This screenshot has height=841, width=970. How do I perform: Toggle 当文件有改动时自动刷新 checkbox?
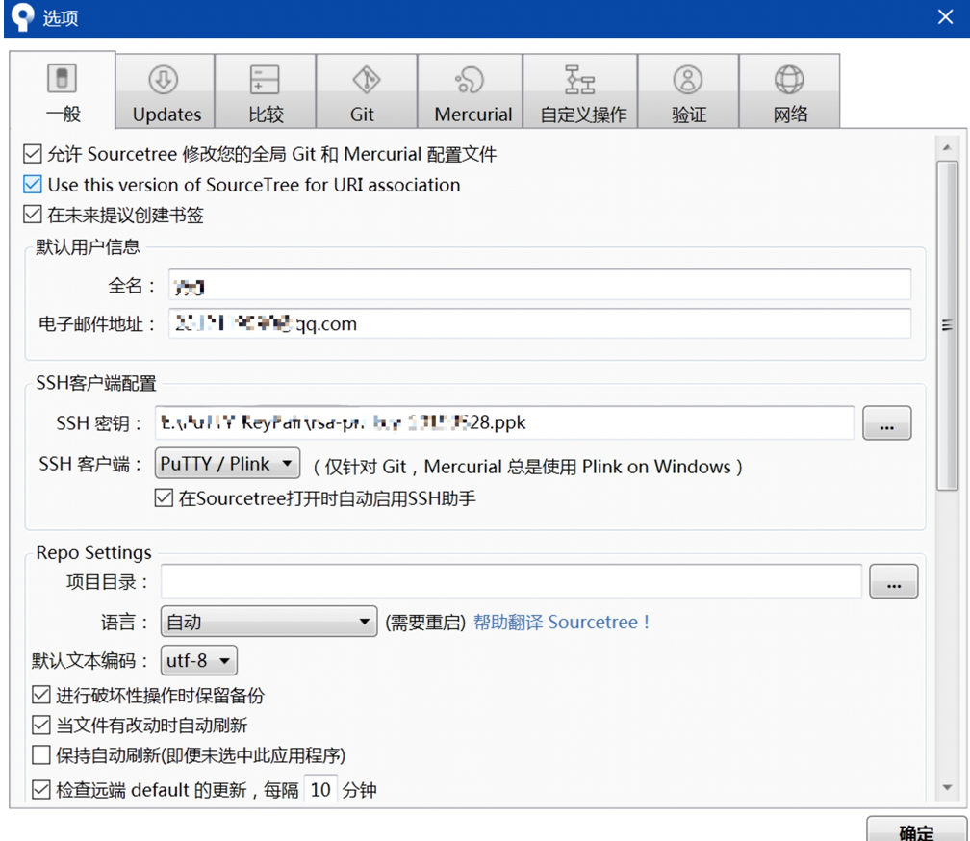(40, 725)
